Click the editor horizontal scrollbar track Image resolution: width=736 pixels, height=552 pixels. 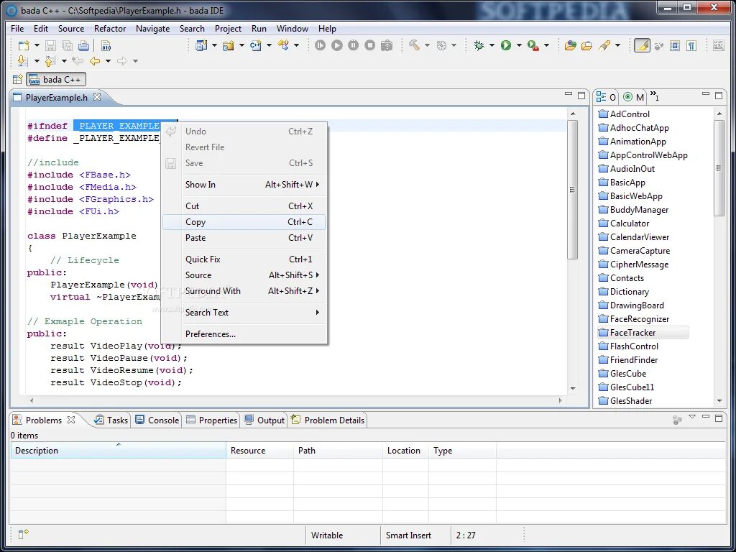click(297, 400)
